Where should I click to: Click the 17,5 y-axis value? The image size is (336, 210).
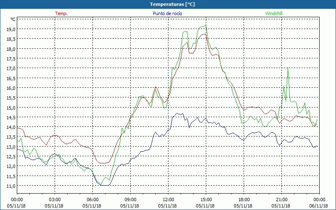pos(11,59)
